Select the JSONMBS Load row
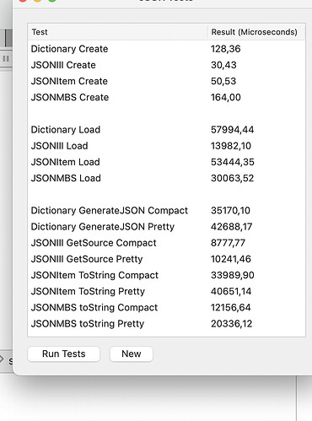Viewport: 312px width, 421px height. point(166,178)
